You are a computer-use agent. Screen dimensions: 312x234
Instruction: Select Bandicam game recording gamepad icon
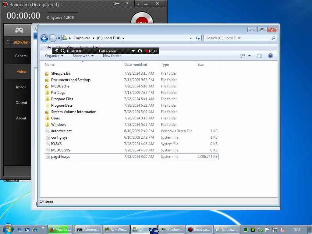pos(19,30)
